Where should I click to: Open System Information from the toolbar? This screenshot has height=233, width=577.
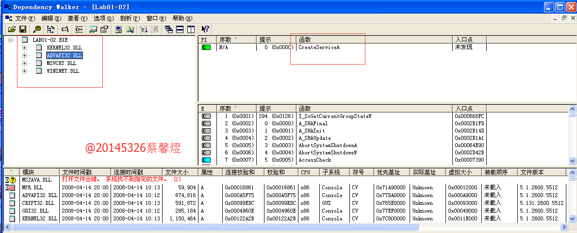118,29
